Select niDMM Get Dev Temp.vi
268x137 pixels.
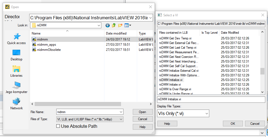coord(175,38)
